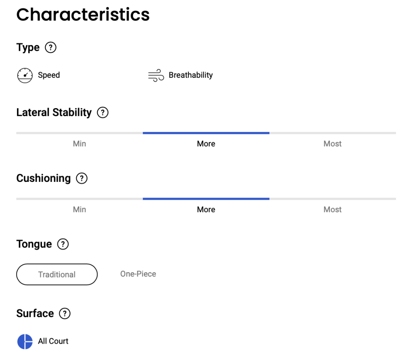The image size is (413, 363).
Task: Select the One-Piece tongue option
Action: point(138,274)
